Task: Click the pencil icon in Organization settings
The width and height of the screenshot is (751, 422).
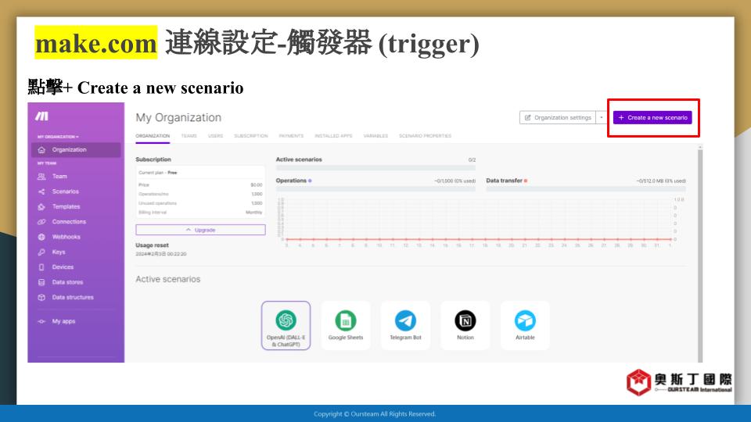Action: [528, 118]
